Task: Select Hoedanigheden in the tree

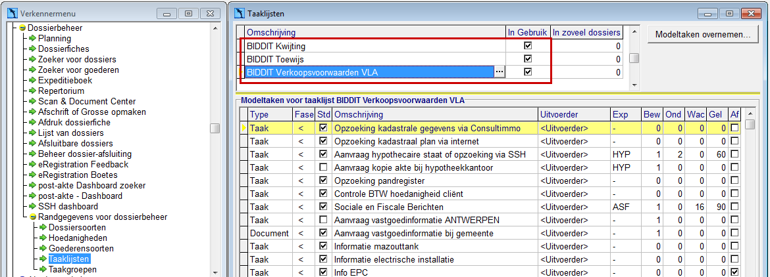Action: [x=78, y=238]
